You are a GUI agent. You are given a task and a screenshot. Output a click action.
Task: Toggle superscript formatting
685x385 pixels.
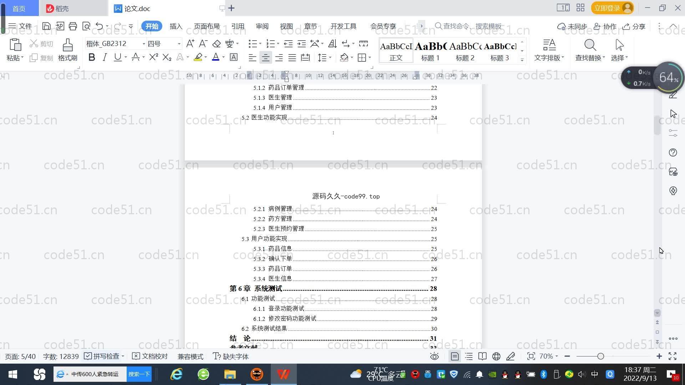coord(153,57)
